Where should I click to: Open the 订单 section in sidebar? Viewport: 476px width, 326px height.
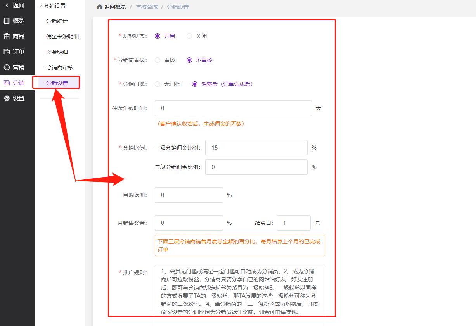pos(17,52)
